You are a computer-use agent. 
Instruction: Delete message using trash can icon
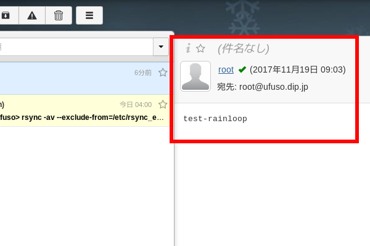click(59, 15)
